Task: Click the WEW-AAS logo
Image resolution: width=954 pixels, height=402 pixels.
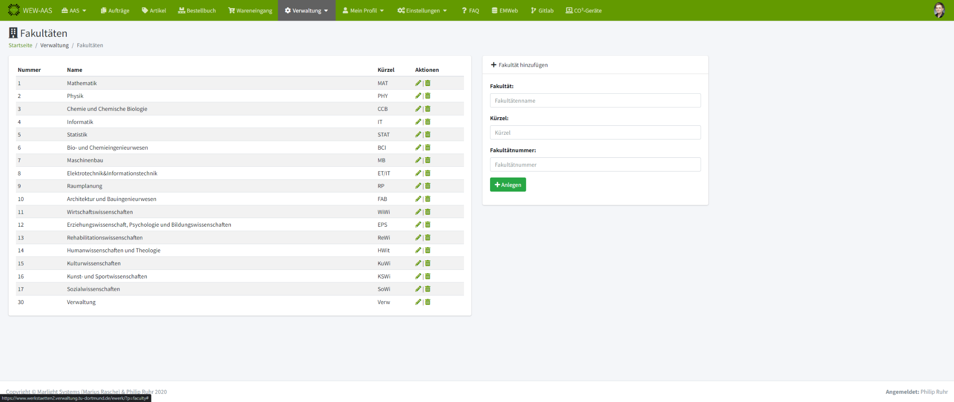Action: click(30, 10)
